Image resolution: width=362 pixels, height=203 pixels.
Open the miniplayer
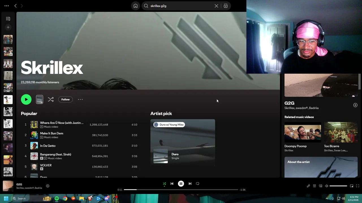pos(352,186)
